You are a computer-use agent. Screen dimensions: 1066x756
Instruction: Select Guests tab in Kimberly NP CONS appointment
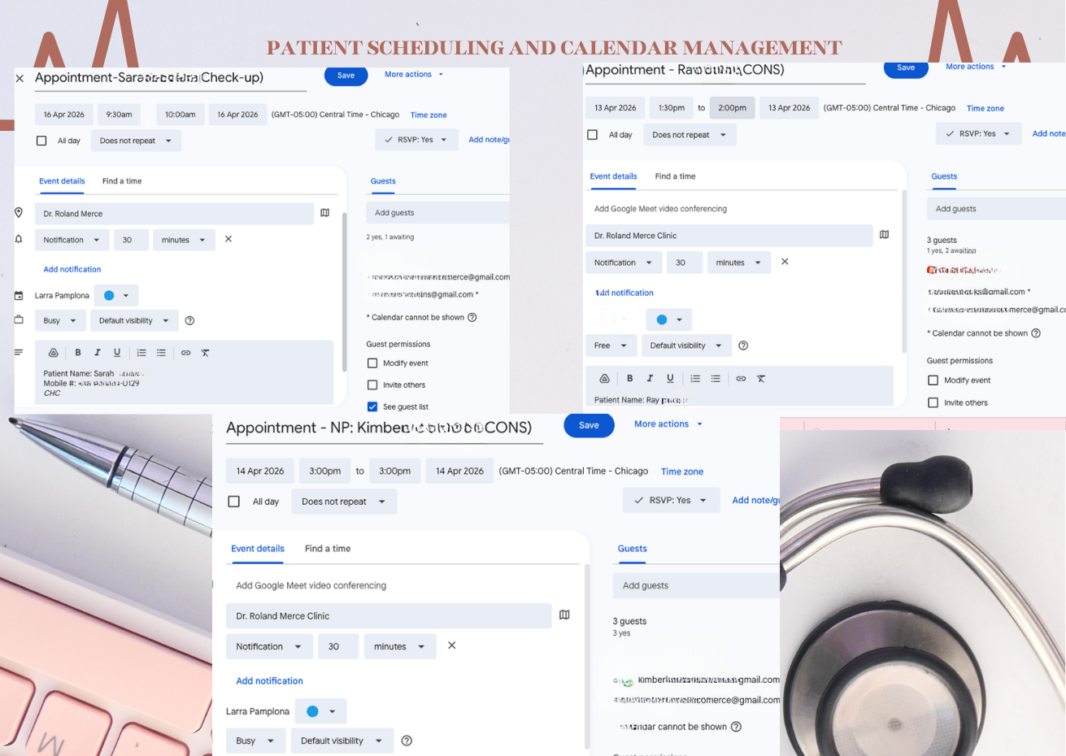632,549
